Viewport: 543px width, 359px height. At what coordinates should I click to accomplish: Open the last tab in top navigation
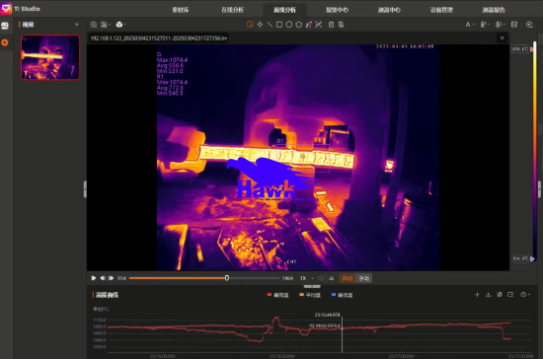494,10
